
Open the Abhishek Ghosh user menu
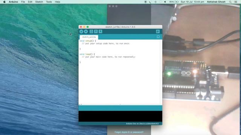point(216,2)
